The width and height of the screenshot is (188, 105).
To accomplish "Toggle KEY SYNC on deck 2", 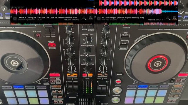I will point(168,18).
